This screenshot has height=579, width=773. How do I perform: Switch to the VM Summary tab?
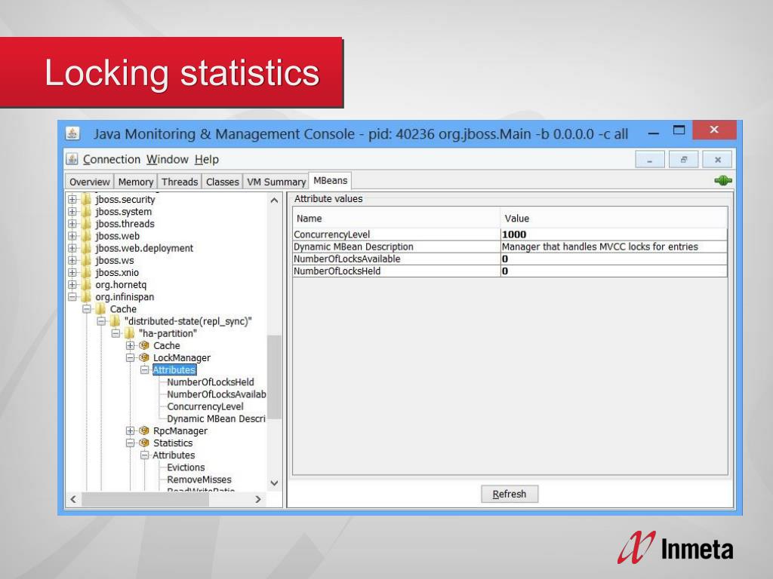pos(276,182)
